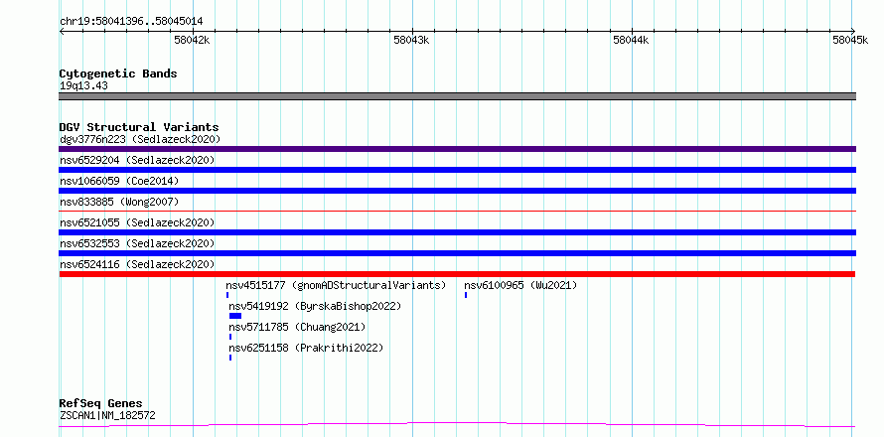Open the nsv6100965 (Wu2021) label

point(520,285)
